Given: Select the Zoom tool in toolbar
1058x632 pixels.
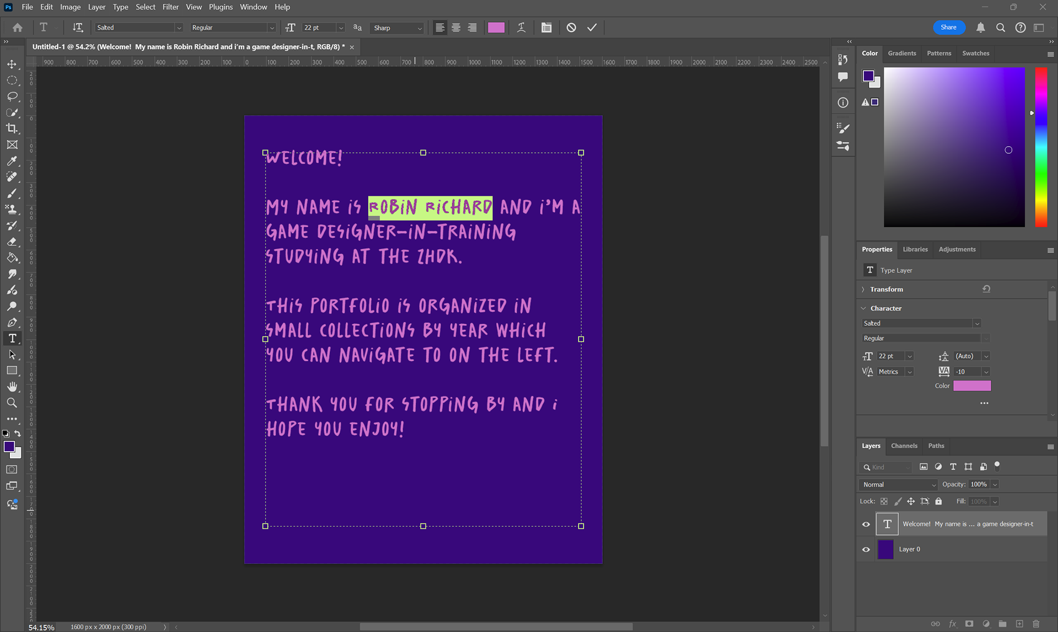Looking at the screenshot, I should point(12,403).
